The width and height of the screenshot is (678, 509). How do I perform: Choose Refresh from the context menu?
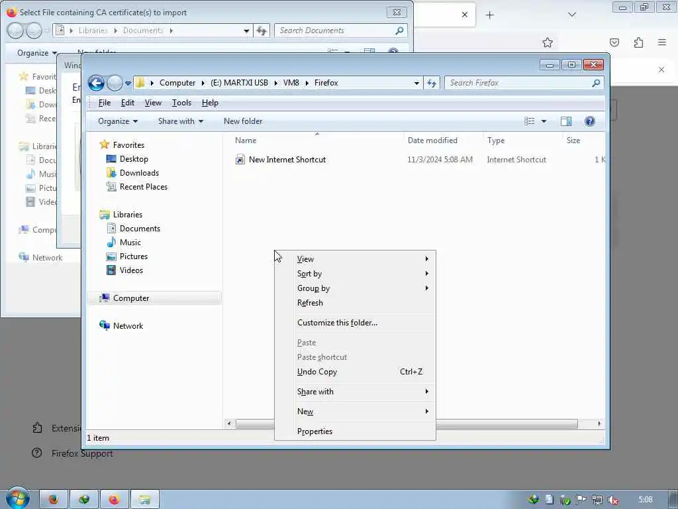click(x=355, y=303)
